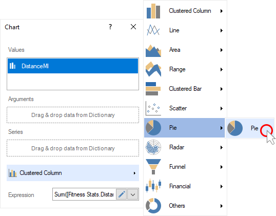276x216 pixels.
Task: Expand the Clustered Bar submenu arrow
Action: click(222, 89)
